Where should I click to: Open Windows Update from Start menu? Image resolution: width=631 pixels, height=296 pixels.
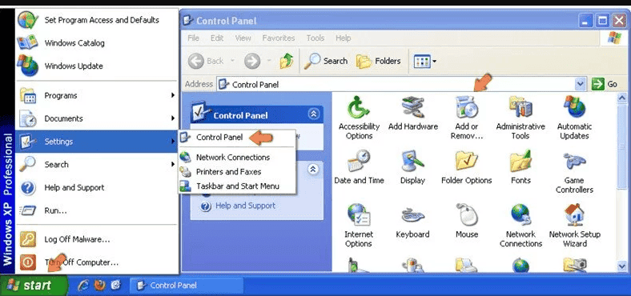(97, 66)
